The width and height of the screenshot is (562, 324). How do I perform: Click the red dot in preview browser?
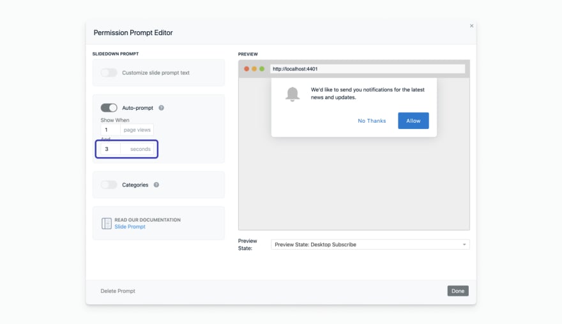coord(247,69)
